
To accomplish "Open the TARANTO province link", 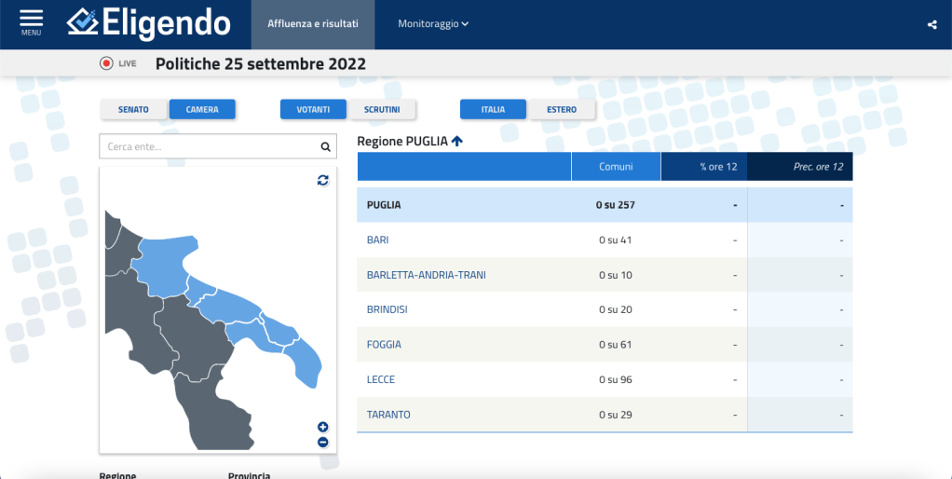I will point(388,415).
